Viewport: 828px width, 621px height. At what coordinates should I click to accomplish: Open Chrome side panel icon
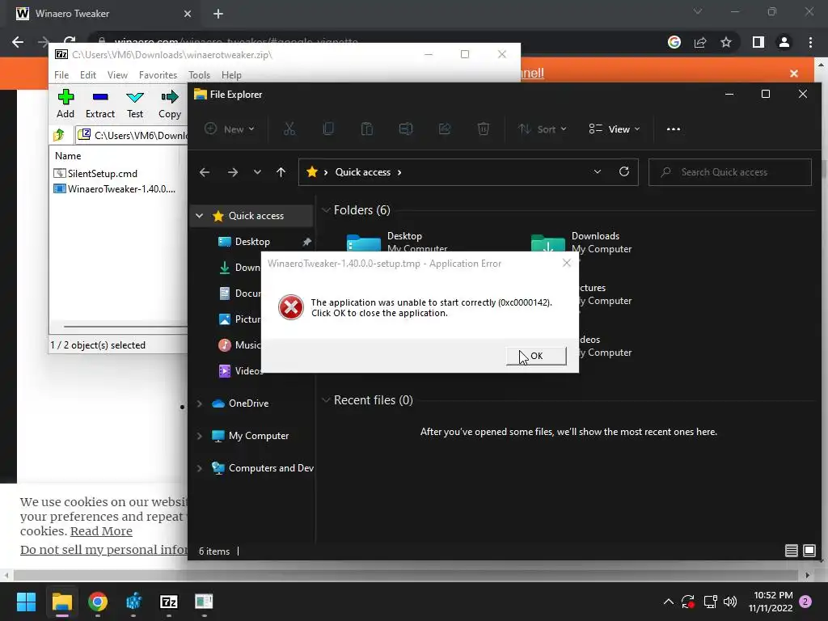click(758, 42)
